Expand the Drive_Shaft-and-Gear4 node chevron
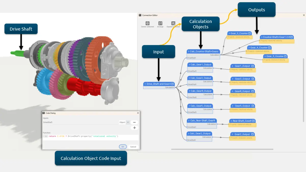 [145, 84]
